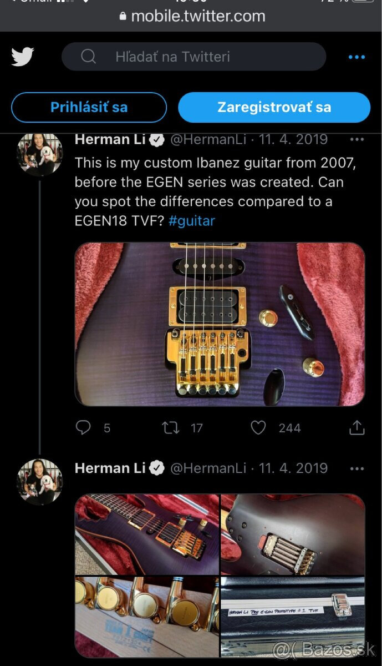Tap the date link 11. 4. 2019 on first tweet
This screenshot has width=382, height=666.
tap(294, 140)
